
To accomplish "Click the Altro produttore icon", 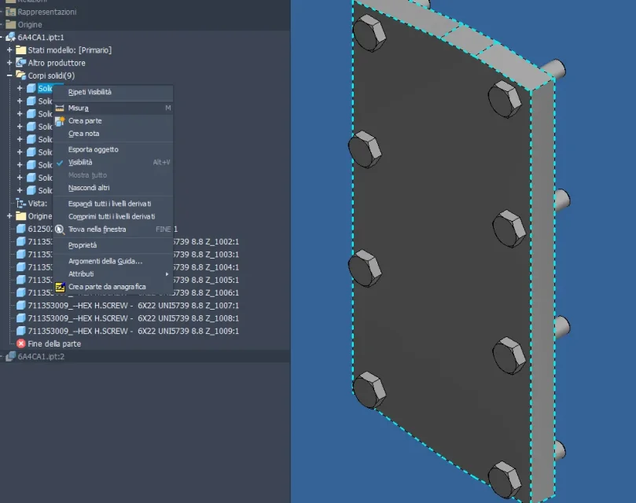I will [21, 63].
